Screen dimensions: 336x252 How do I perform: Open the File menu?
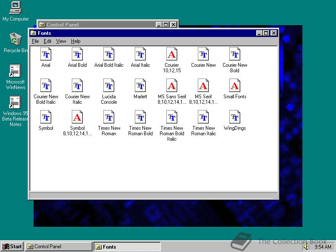point(35,41)
